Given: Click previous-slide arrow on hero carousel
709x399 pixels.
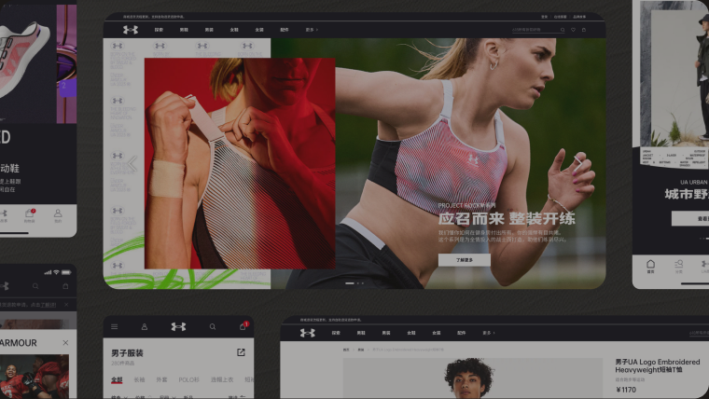Looking at the screenshot, I should pyautogui.click(x=132, y=163).
